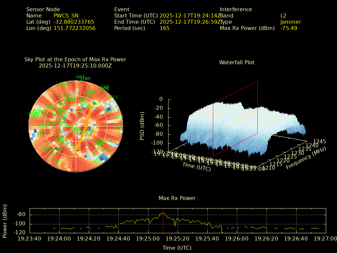Image resolution: width=337 pixels, height=253 pixels.
Task: Click the peak of Max Rx Power curve
Action: 163,213
